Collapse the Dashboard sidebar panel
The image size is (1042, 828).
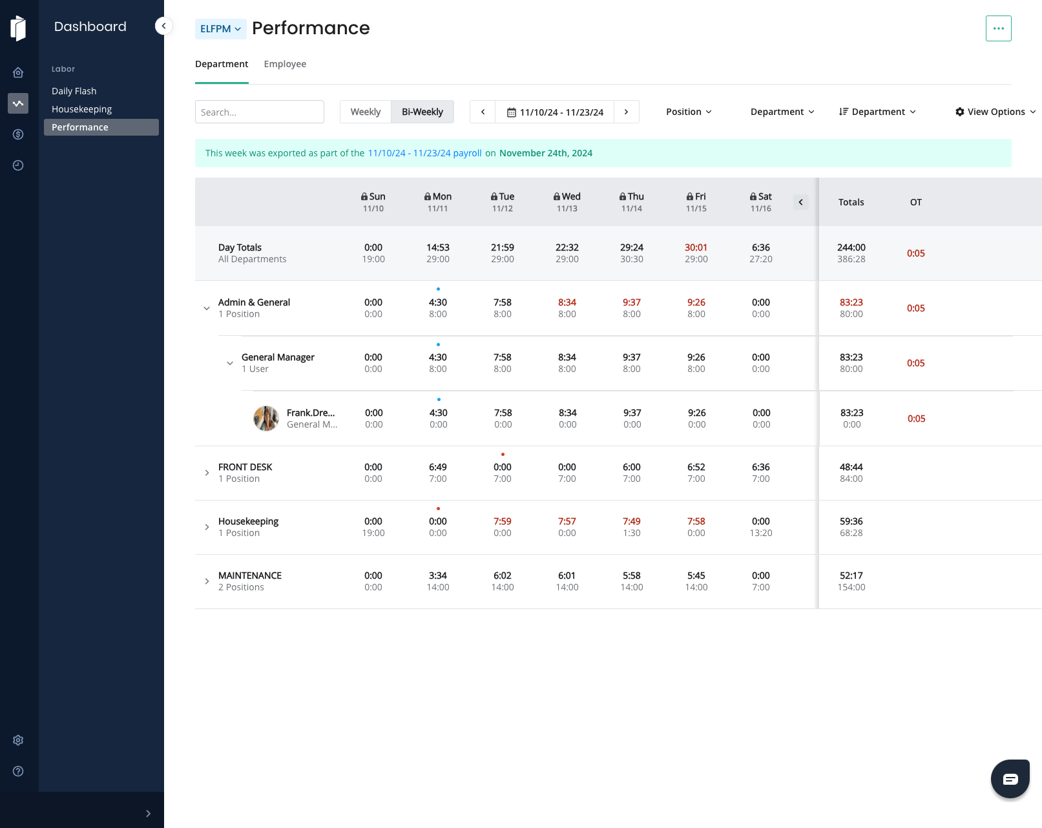(x=163, y=26)
